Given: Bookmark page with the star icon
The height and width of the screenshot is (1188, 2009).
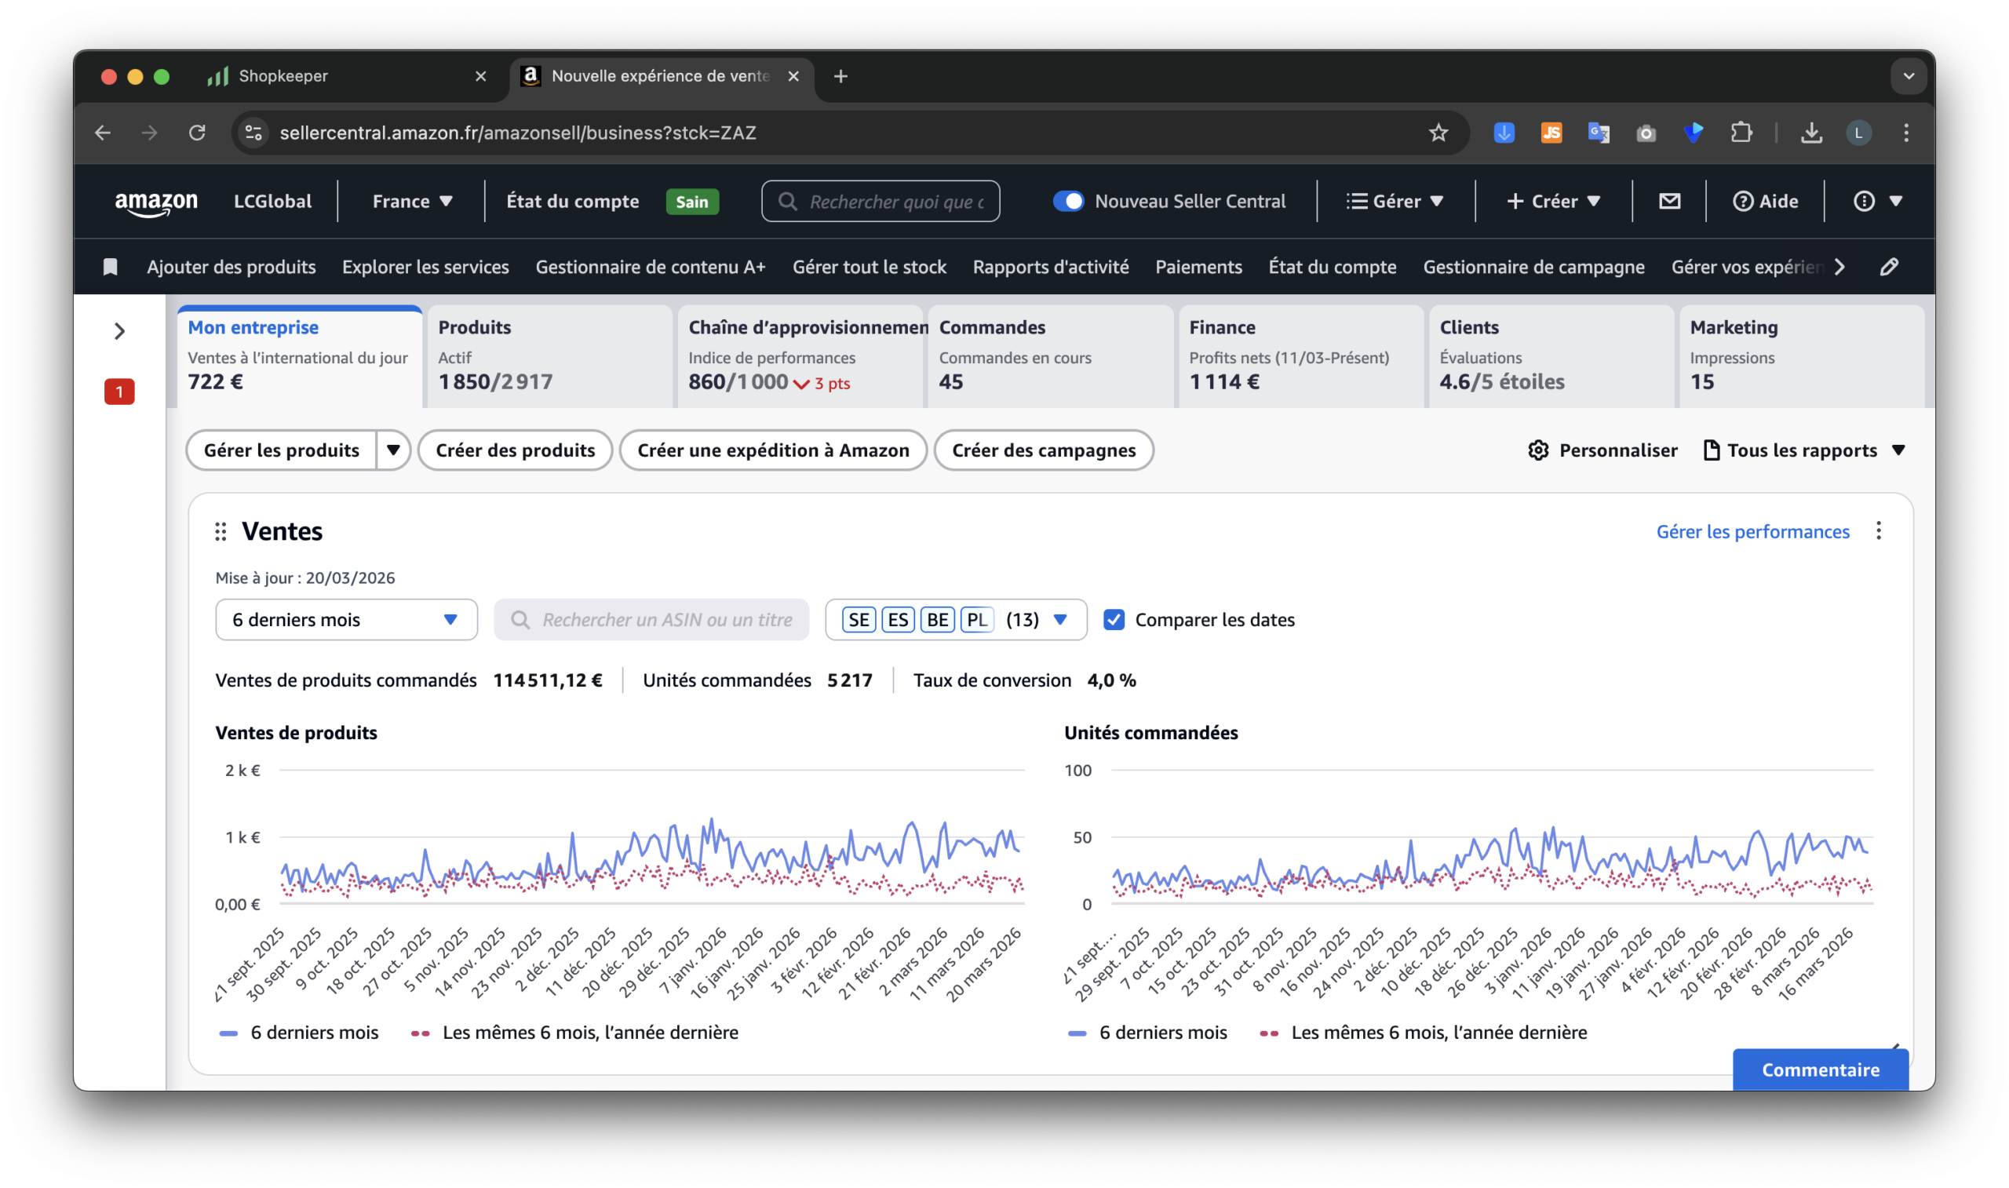Looking at the screenshot, I should click(1438, 133).
